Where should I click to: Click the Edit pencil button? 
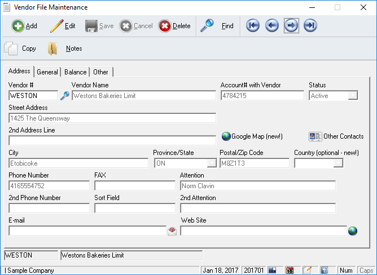(63, 26)
